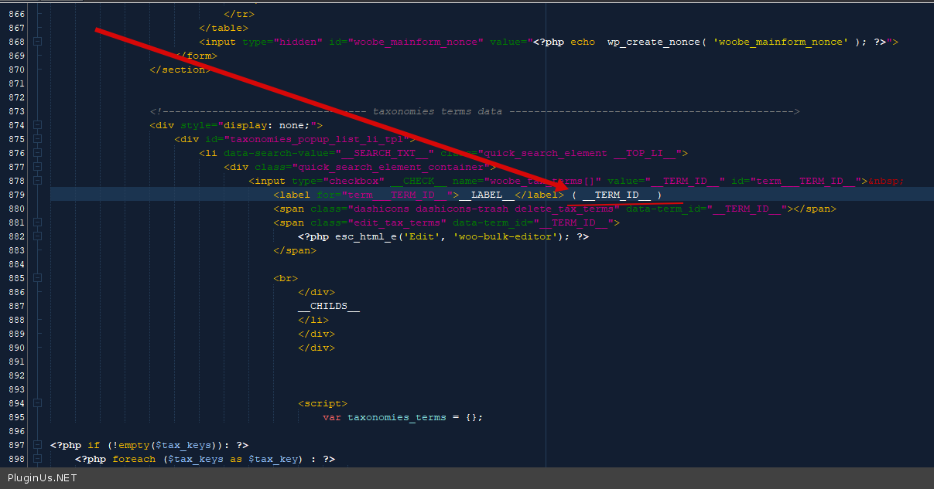Viewport: 934px width, 489px height.
Task: Click the PluginUs.NET watermark text
Action: pos(43,478)
